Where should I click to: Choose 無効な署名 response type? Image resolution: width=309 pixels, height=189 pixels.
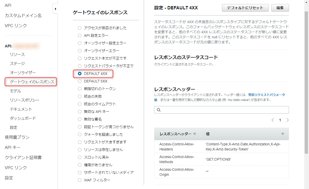(x=80, y=119)
